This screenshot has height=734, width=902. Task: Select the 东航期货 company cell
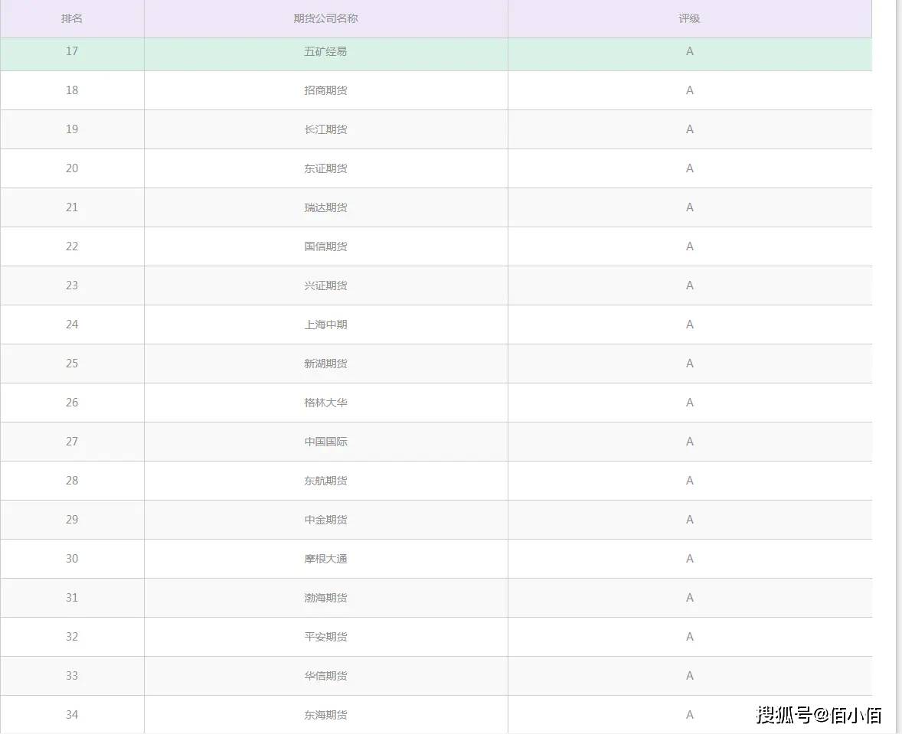(325, 481)
